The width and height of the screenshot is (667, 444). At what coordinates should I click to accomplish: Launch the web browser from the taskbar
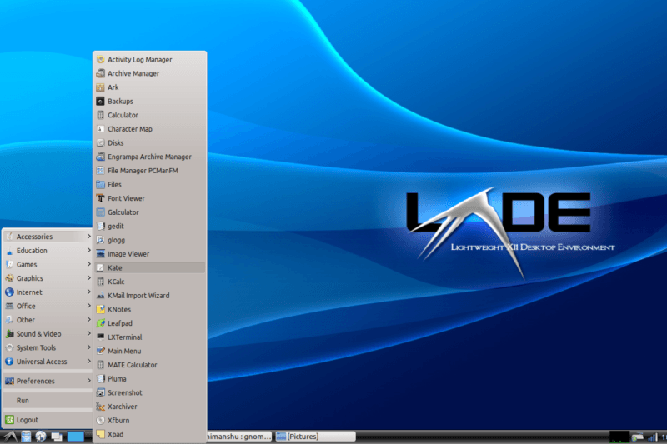pos(41,437)
